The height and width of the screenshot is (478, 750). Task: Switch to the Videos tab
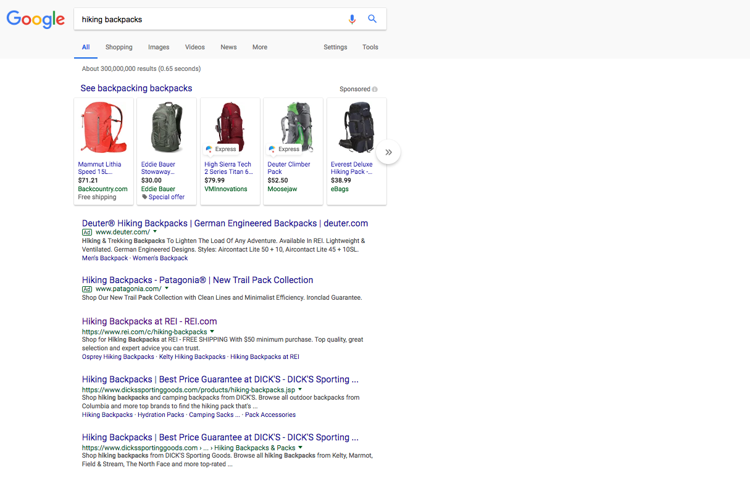click(195, 47)
